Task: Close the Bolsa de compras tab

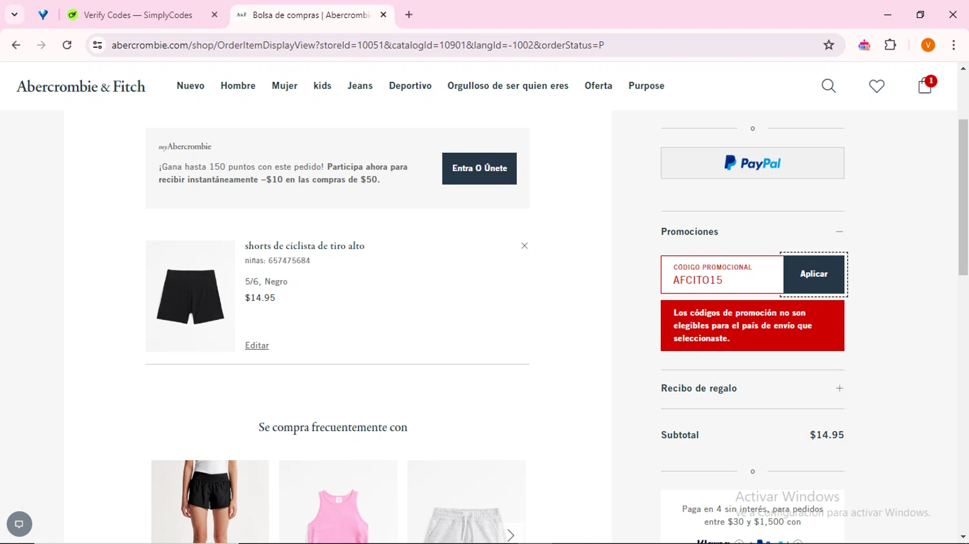Action: coord(383,15)
